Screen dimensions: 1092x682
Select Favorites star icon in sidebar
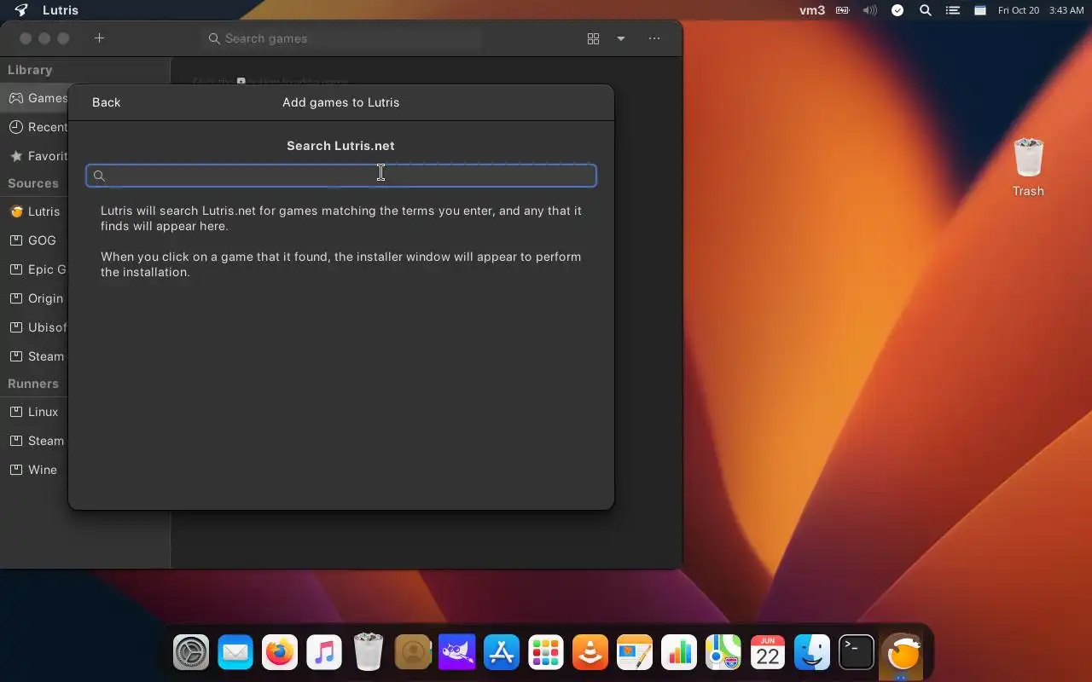pyautogui.click(x=16, y=156)
